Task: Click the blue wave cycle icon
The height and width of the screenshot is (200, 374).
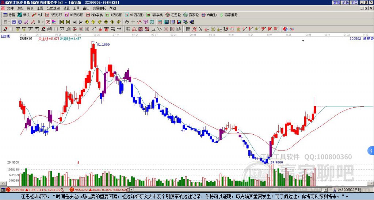Action: point(291,29)
